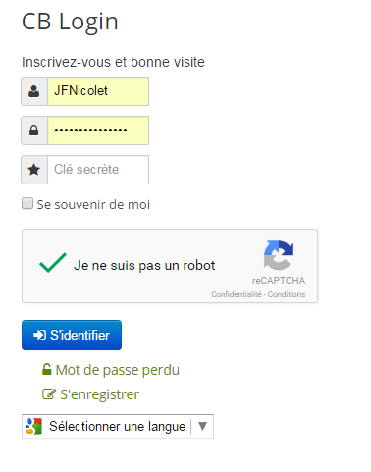Click the dropdown arrow of language selector
This screenshot has width=371, height=472.
pos(202,426)
